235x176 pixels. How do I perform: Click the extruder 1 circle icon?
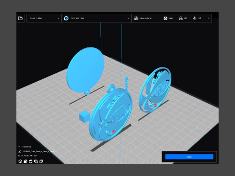pyautogui.click(x=66, y=18)
